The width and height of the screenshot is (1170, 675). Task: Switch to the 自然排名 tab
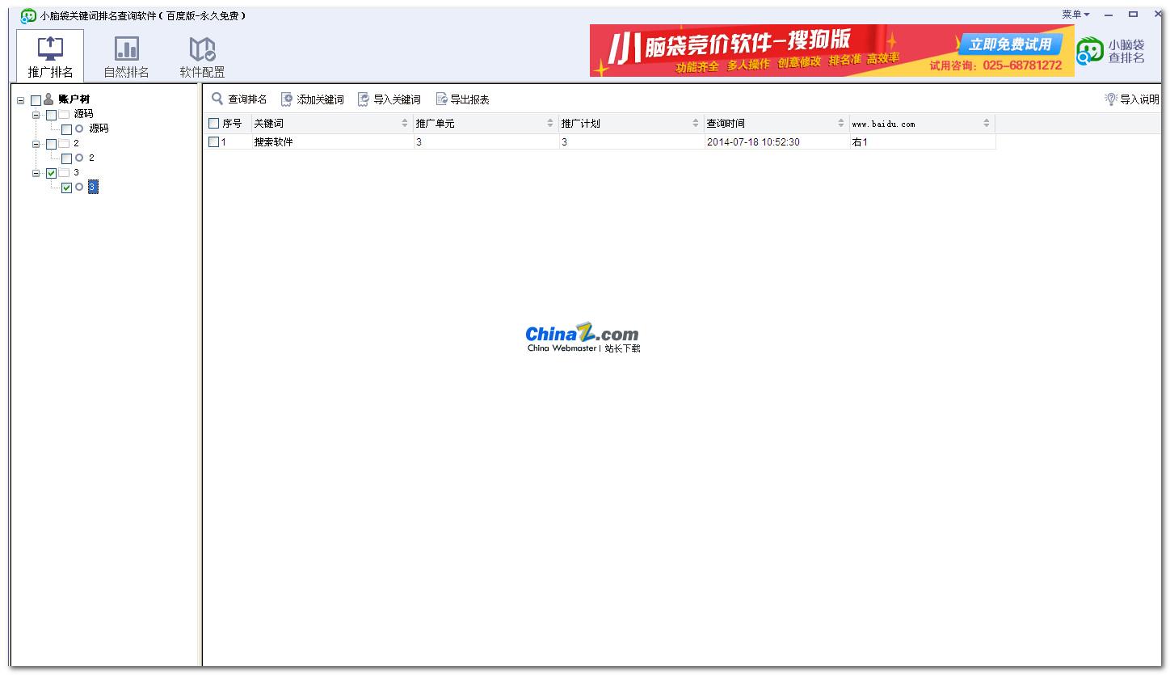126,56
